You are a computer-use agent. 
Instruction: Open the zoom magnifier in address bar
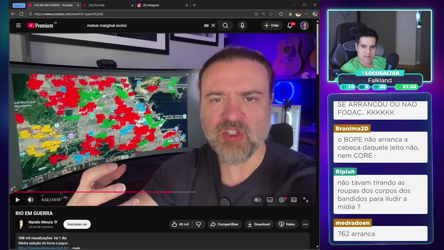pyautogui.click(x=263, y=14)
